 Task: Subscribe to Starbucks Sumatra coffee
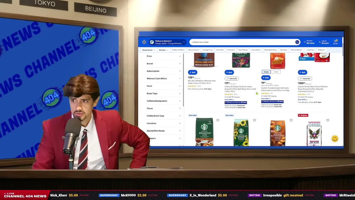click(232, 79)
